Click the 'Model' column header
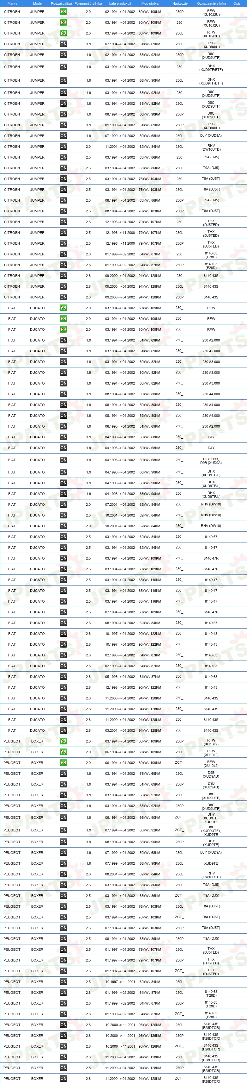 click(x=37, y=3)
